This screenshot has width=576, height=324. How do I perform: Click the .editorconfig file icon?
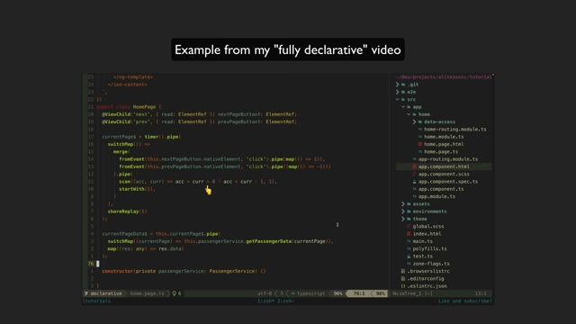pyautogui.click(x=403, y=278)
